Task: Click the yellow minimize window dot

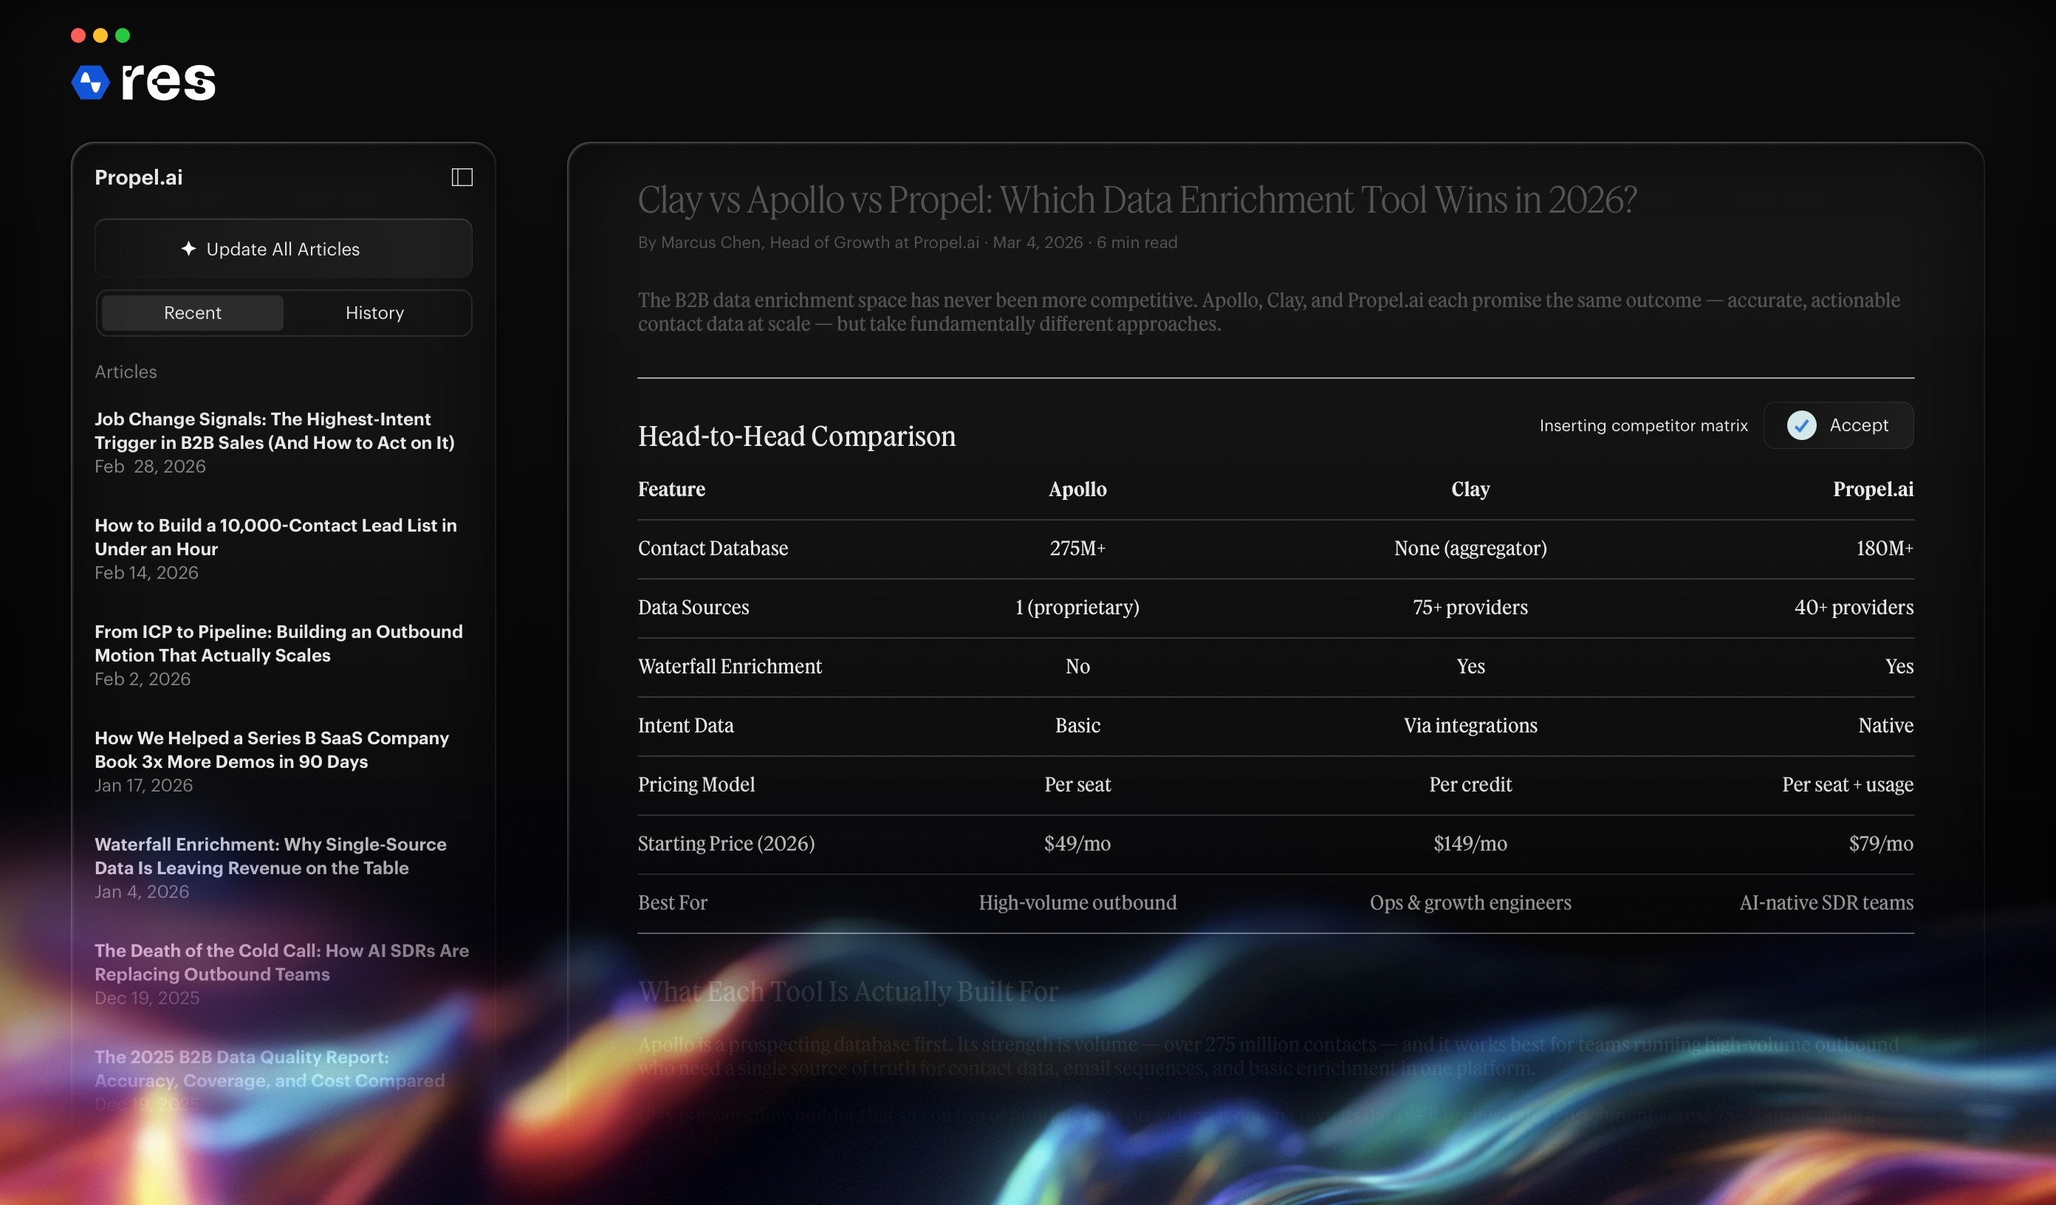Action: tap(100, 35)
